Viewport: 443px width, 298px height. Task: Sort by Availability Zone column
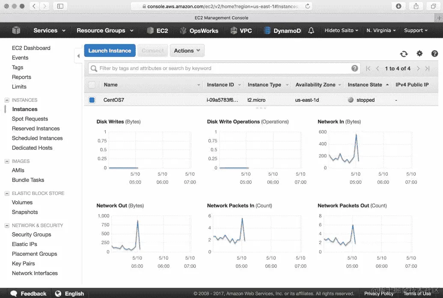coord(318,85)
